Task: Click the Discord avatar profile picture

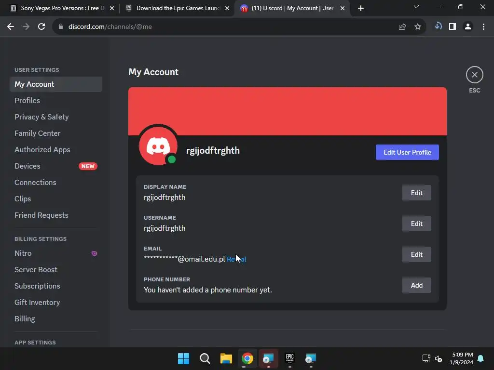Action: [x=158, y=145]
